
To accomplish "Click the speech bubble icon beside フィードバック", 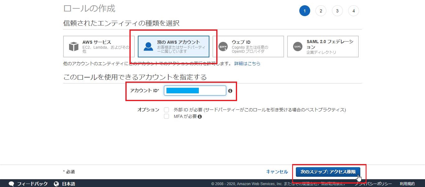I will pyautogui.click(x=12, y=184).
